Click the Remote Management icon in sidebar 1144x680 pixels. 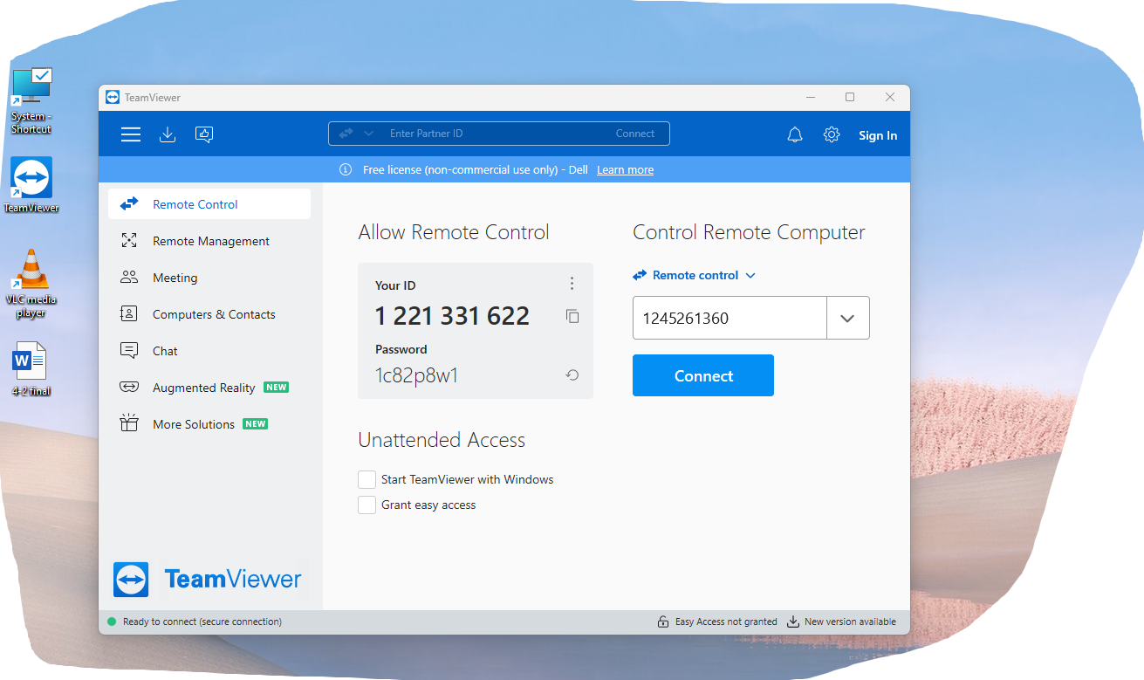click(129, 240)
